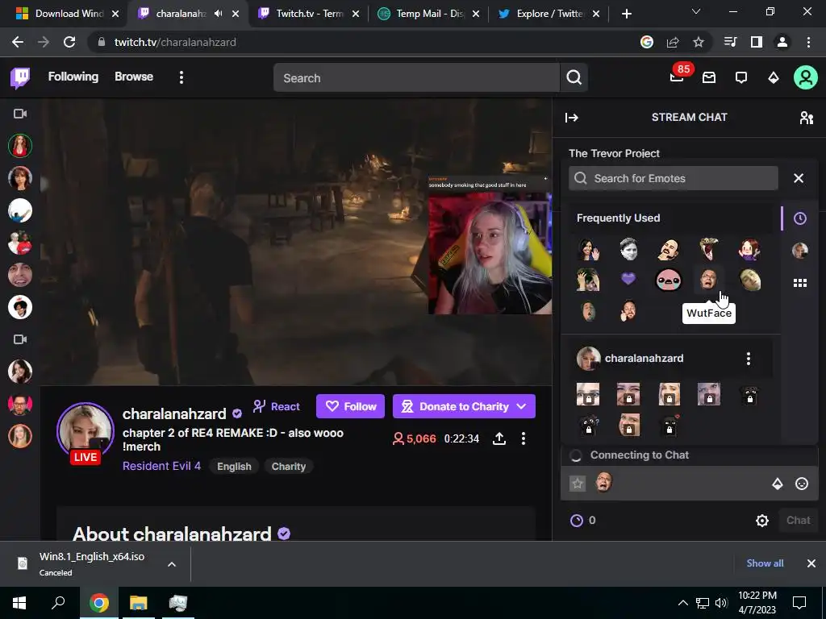Click the Twitch home logo
Screen dimensions: 826x619
pos(20,78)
